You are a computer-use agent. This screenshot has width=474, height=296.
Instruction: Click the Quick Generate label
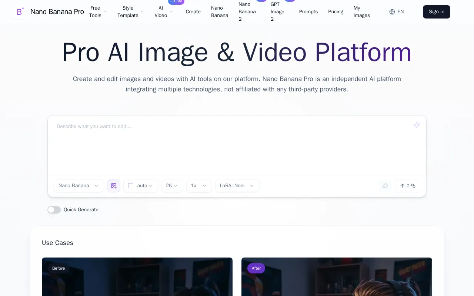[81, 210]
